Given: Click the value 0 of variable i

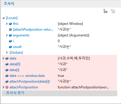Looking at the screenshot, I should (59, 41).
